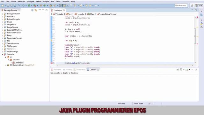204x115 pixels.
Task: Open the Saros menu
Action: (x=58, y=1)
